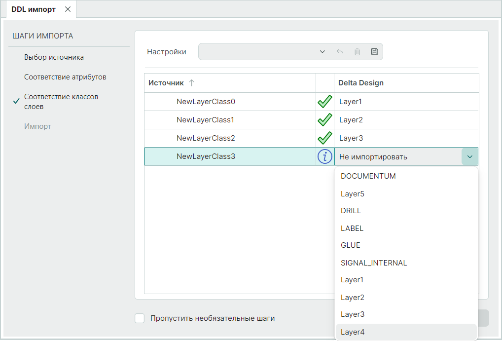Select the NewLayerClass1 source row

[x=205, y=120]
